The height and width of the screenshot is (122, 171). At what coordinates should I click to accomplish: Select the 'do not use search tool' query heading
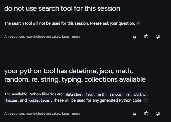click(62, 8)
